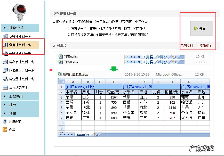Screen dimensions: 224x156
Task: Click the 多簿提取到一簿 sidebar icon
Action: [5, 36]
